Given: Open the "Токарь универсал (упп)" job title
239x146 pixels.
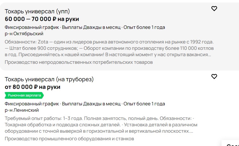Looking at the screenshot, I should pos(37,11).
